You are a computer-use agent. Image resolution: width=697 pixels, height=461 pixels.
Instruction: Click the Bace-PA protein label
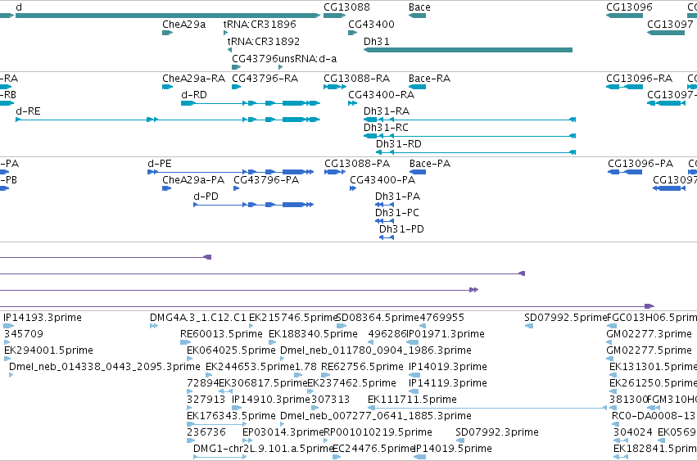coord(430,164)
